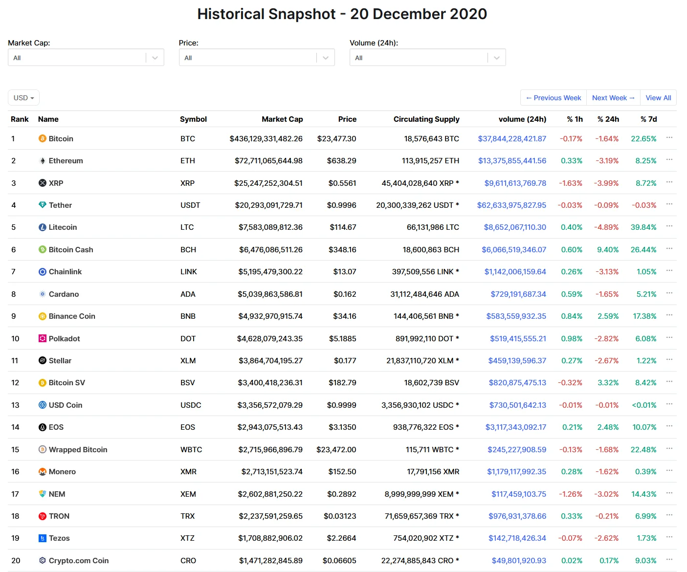Select the TRX symbol cell

[187, 516]
